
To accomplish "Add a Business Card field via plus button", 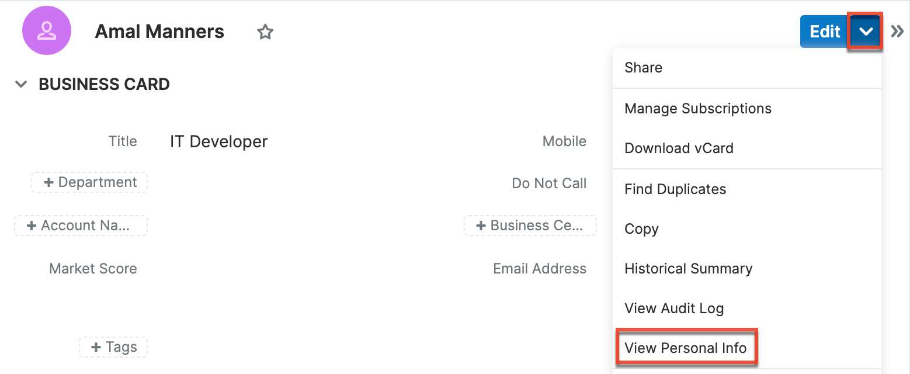I will coord(529,226).
